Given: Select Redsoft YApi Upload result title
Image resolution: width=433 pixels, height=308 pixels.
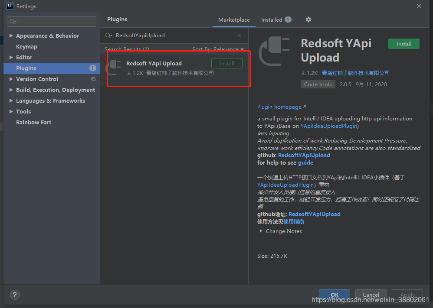Looking at the screenshot, I should pos(154,63).
